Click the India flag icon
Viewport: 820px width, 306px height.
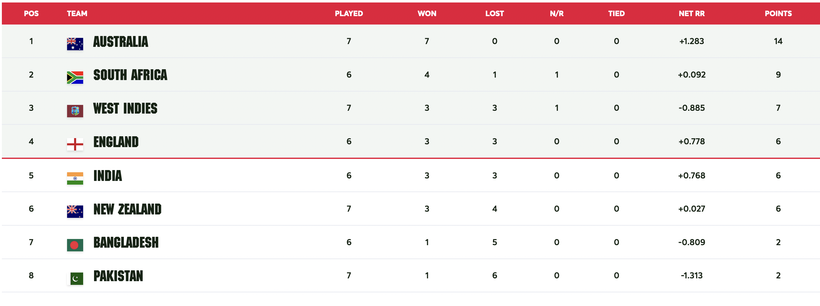pos(75,178)
